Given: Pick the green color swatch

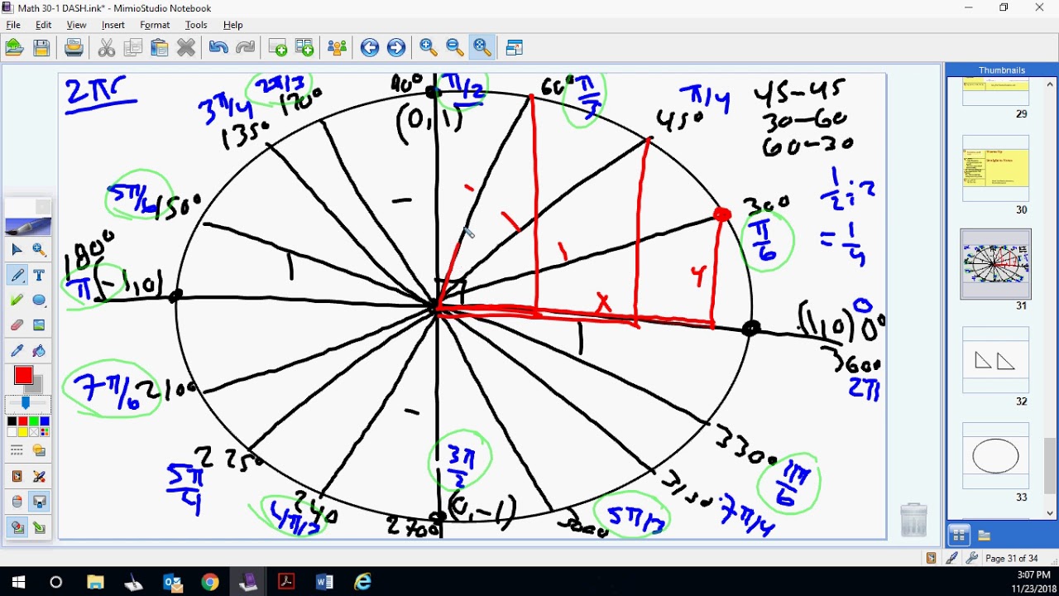Looking at the screenshot, I should [x=34, y=422].
